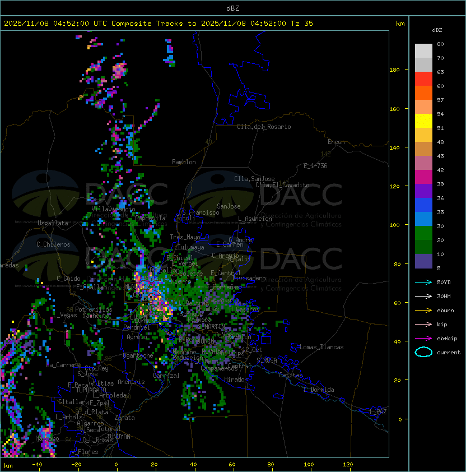The height and width of the screenshot is (472, 466).
Task: Click the 'Carrizal' map label
Action: (x=166, y=376)
